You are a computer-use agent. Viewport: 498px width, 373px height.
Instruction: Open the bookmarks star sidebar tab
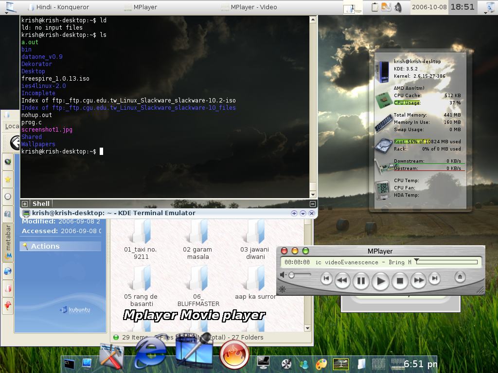(8, 180)
